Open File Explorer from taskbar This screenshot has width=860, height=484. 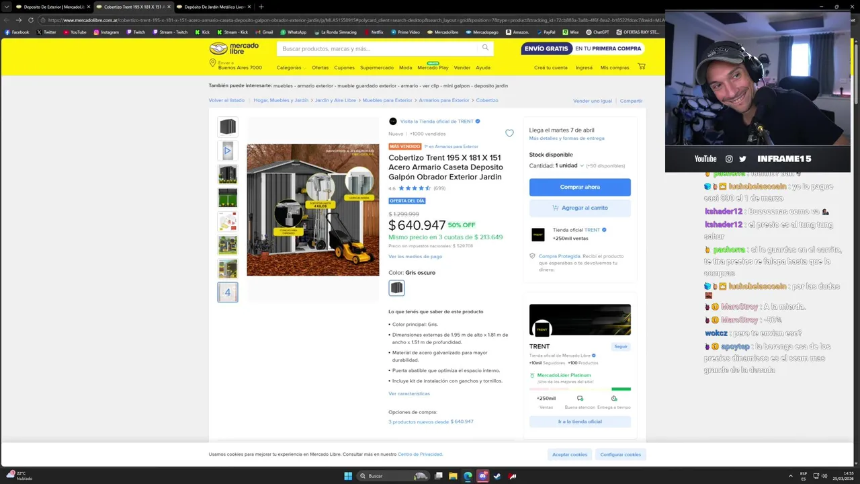pyautogui.click(x=454, y=476)
